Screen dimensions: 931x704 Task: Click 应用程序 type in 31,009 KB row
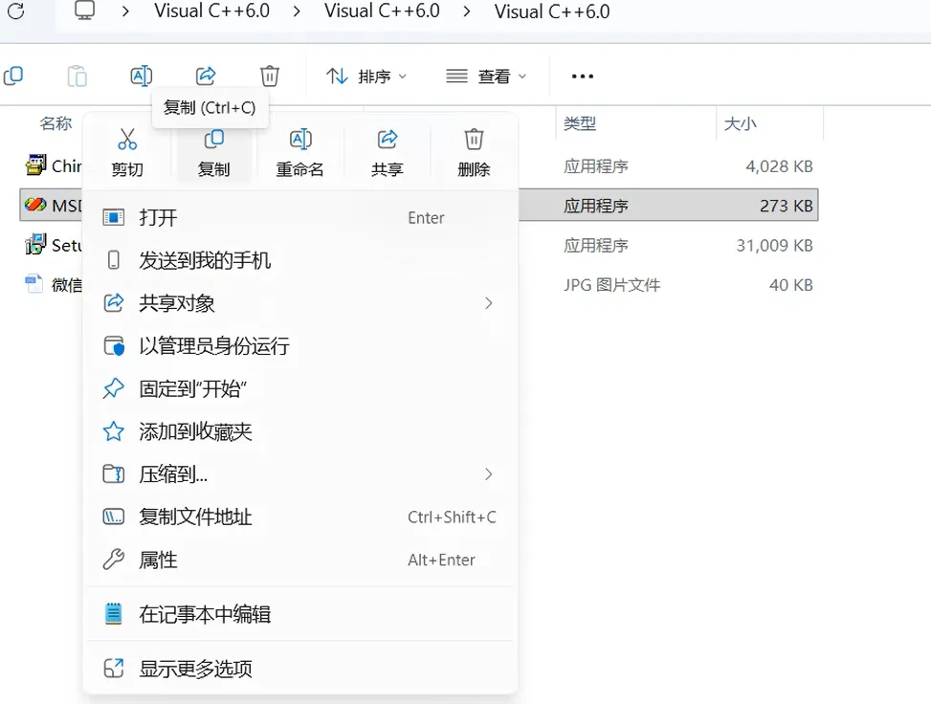click(596, 246)
